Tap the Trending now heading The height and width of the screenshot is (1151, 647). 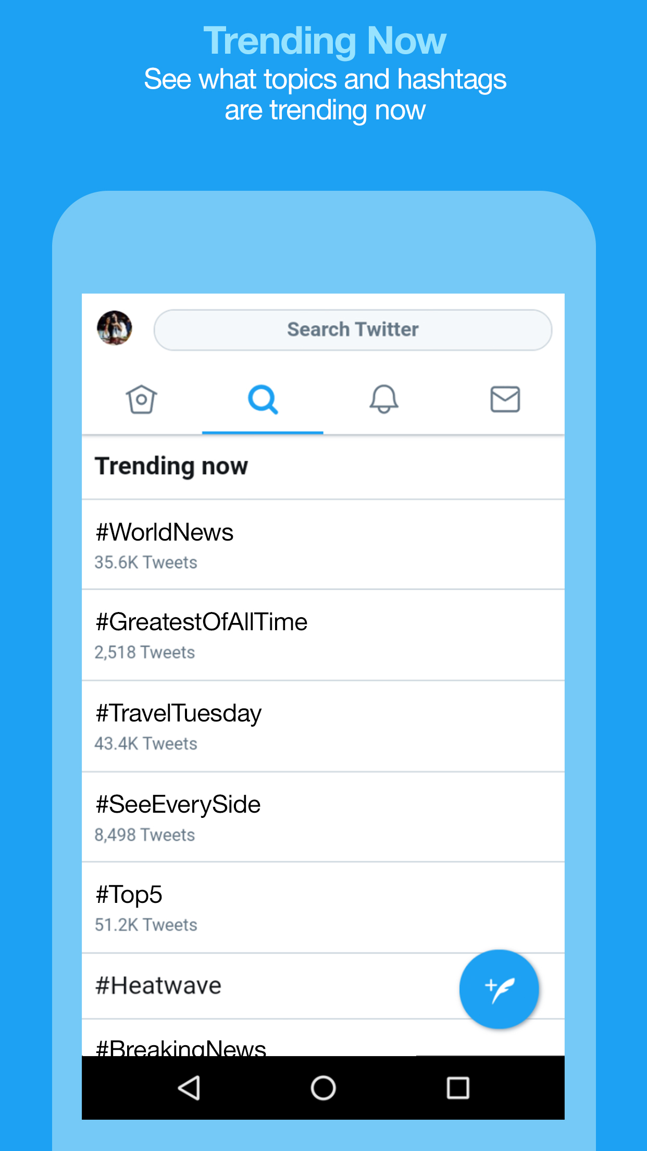click(171, 466)
